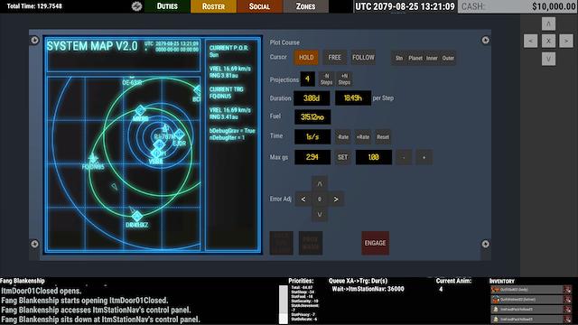The height and width of the screenshot is (325, 578).
Task: Click the round icon left of Duties
Action: click(136, 6)
